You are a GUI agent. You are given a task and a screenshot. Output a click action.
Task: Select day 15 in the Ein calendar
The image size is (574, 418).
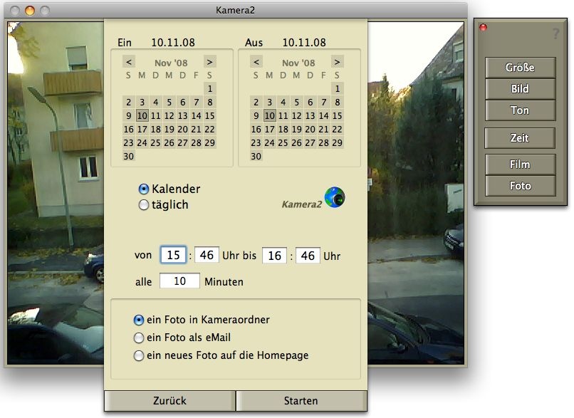pos(210,115)
